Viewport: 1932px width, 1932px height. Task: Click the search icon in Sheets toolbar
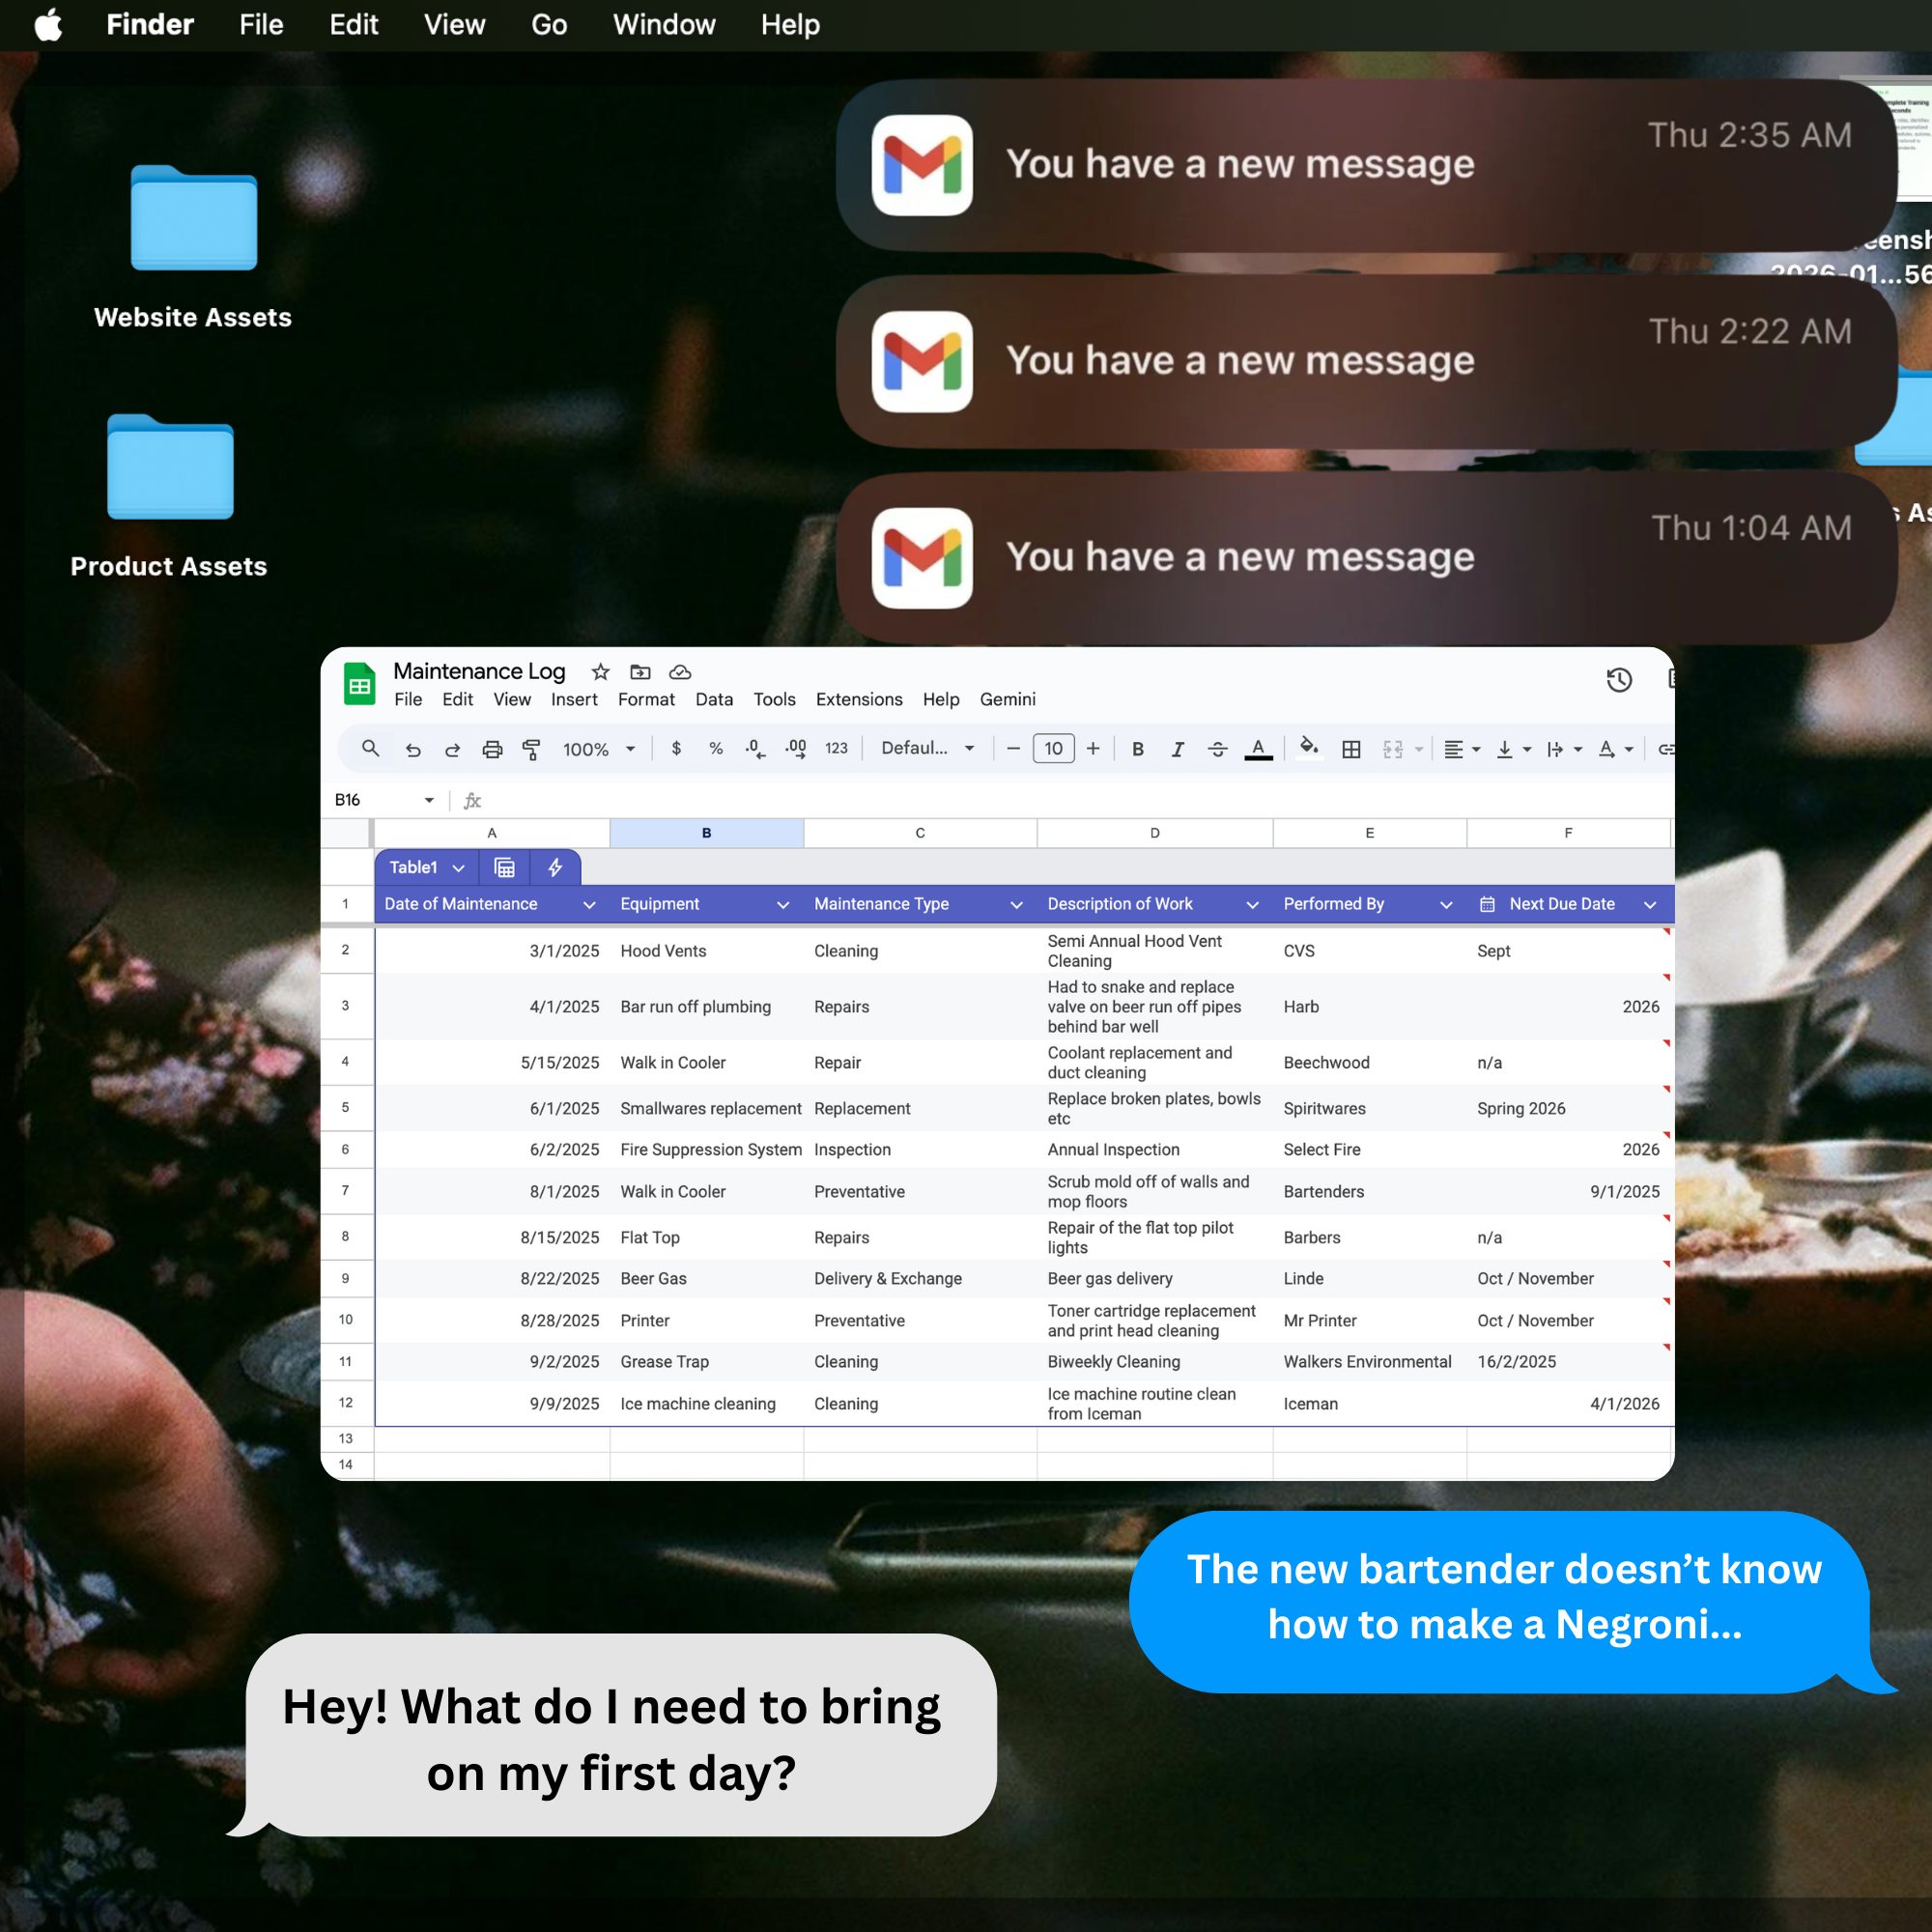(370, 748)
